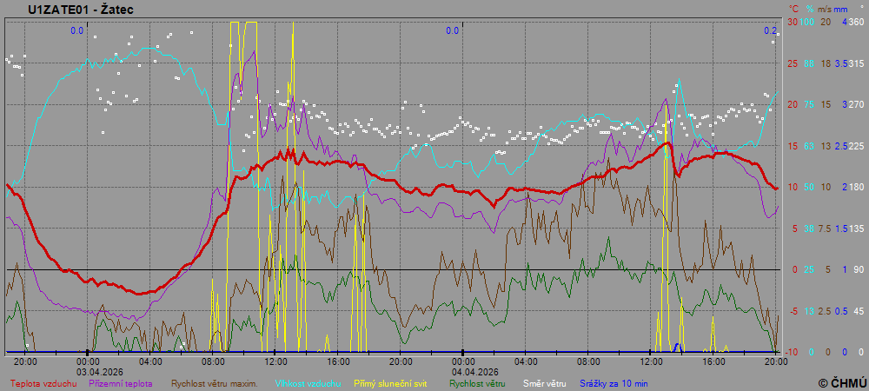869x391 pixels.
Task: Click the m/s unit header
Action: click(x=825, y=9)
